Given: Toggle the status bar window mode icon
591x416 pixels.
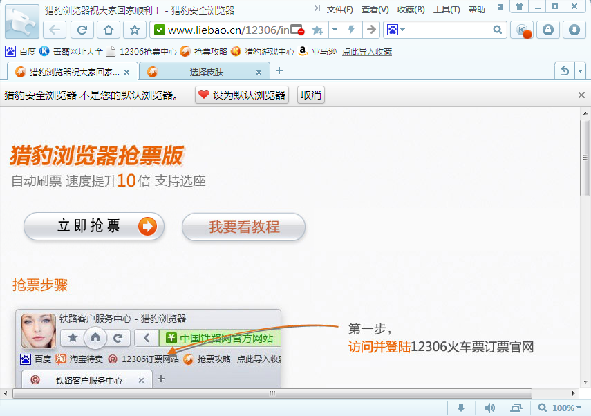Looking at the screenshot, I should pos(518,408).
